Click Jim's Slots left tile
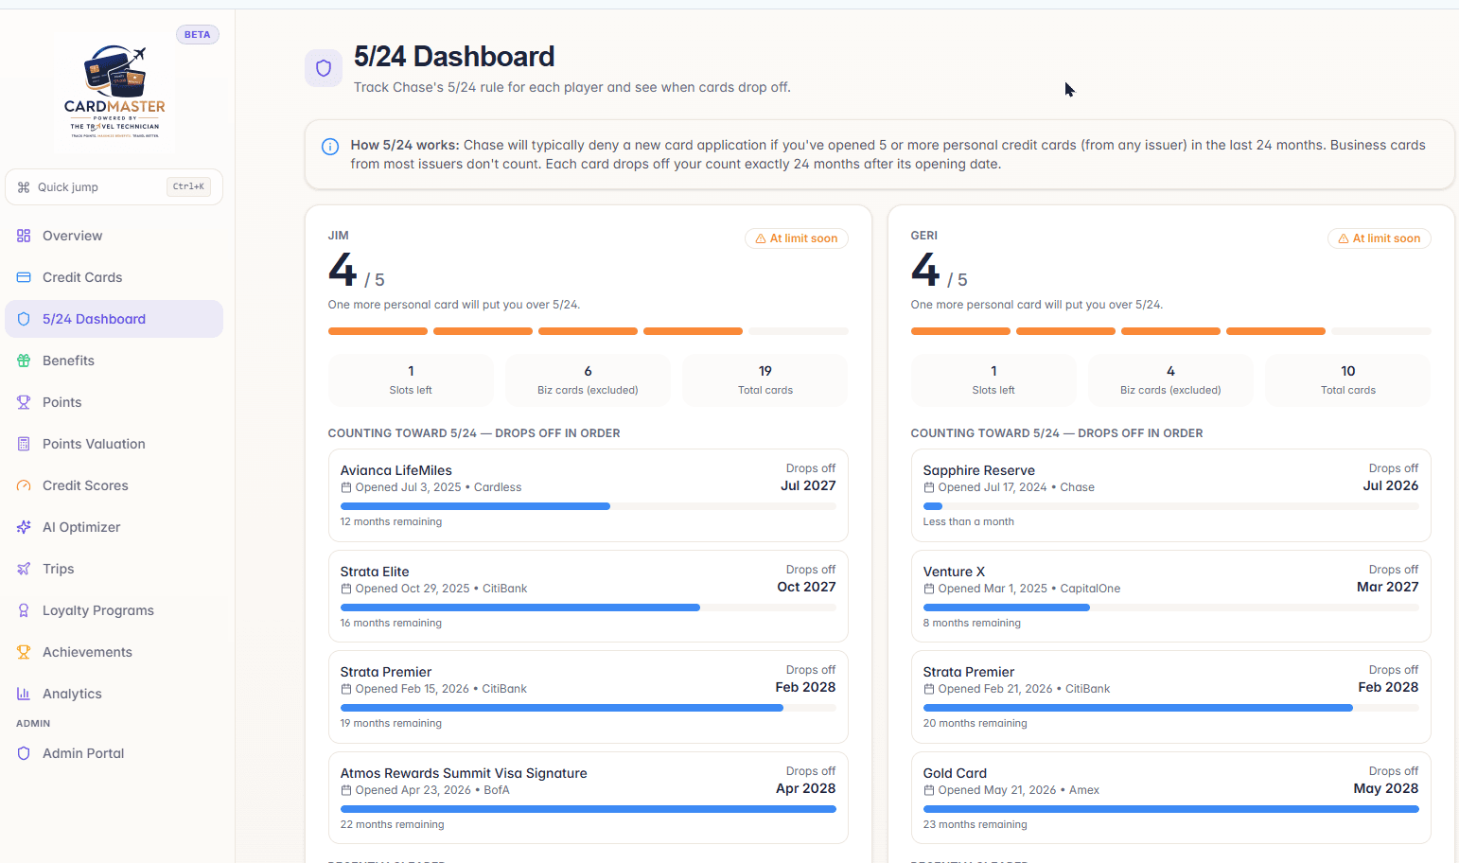This screenshot has width=1459, height=863. pos(411,380)
